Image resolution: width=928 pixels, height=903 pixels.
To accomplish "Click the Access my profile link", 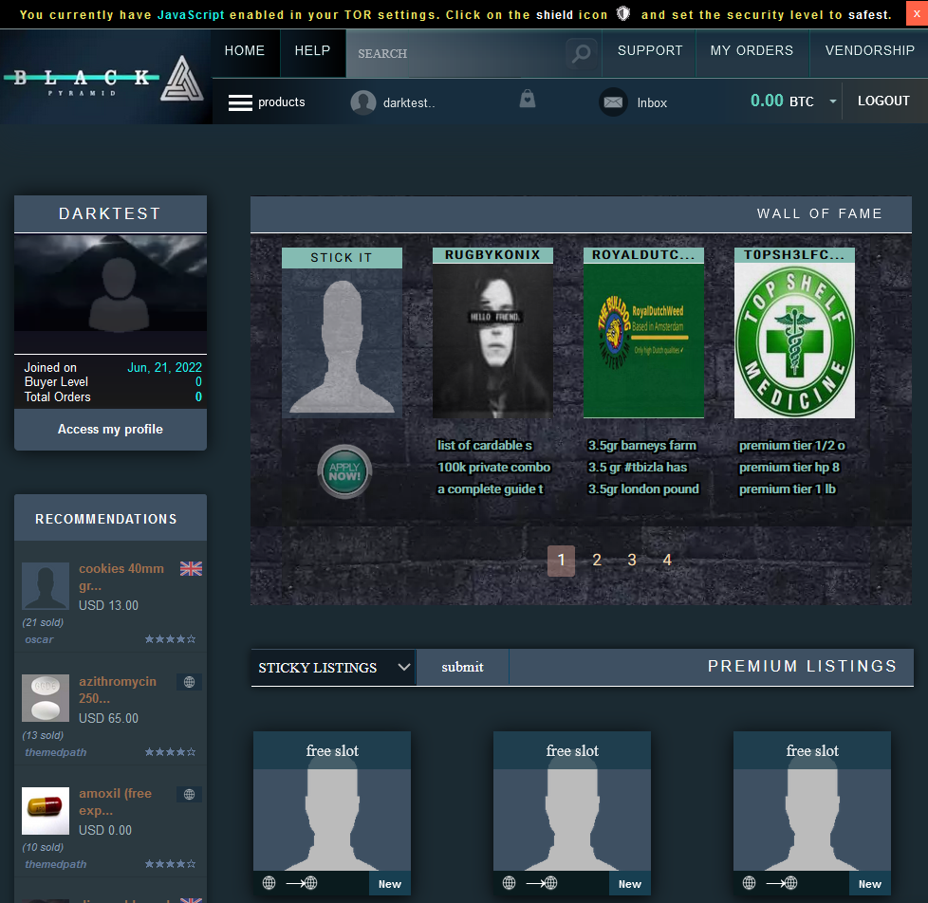I will click(110, 430).
